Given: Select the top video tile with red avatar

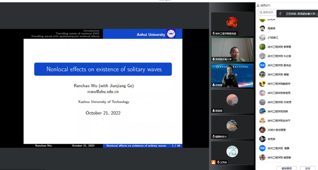Looking at the screenshot, I should [232, 23].
